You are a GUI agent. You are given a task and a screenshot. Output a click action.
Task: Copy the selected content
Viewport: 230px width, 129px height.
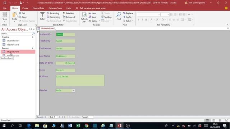(x=23, y=17)
